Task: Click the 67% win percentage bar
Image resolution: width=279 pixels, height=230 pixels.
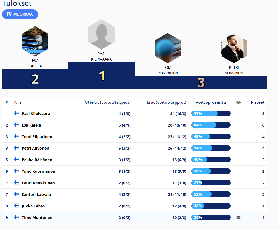Action: [211, 113]
